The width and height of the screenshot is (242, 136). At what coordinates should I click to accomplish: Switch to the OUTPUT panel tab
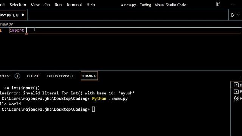(33, 76)
